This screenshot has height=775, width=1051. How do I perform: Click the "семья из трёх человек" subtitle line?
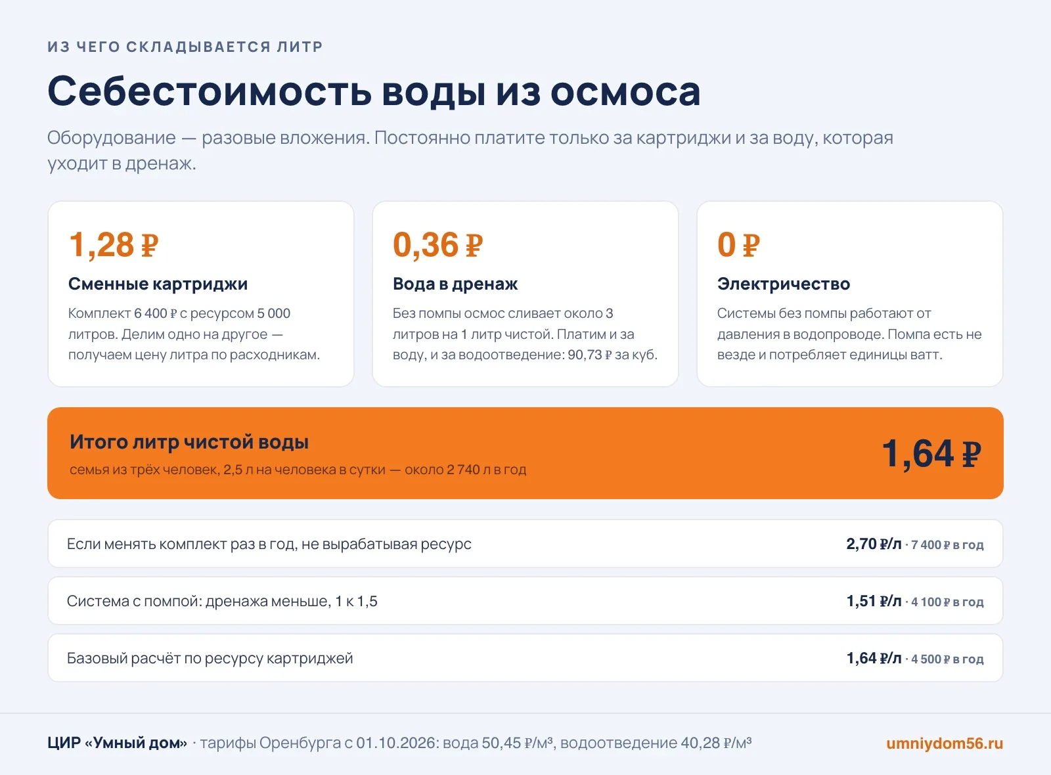coord(298,470)
